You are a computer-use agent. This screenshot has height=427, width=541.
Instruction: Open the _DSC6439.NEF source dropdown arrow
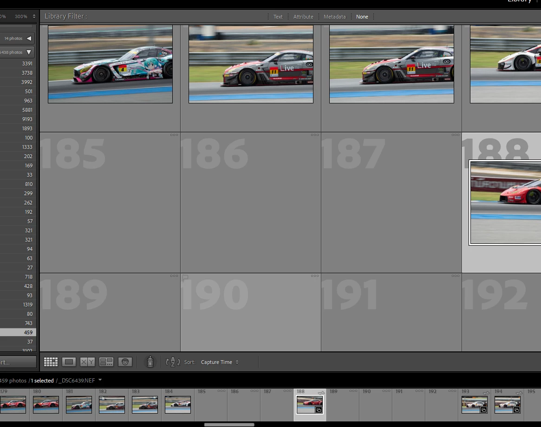point(100,380)
